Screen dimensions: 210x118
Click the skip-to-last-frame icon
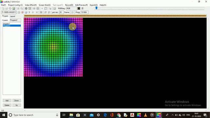tap(37, 12)
